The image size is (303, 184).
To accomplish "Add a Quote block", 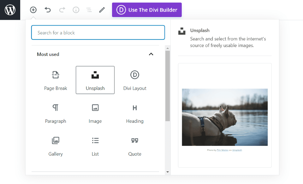I will 135,145.
